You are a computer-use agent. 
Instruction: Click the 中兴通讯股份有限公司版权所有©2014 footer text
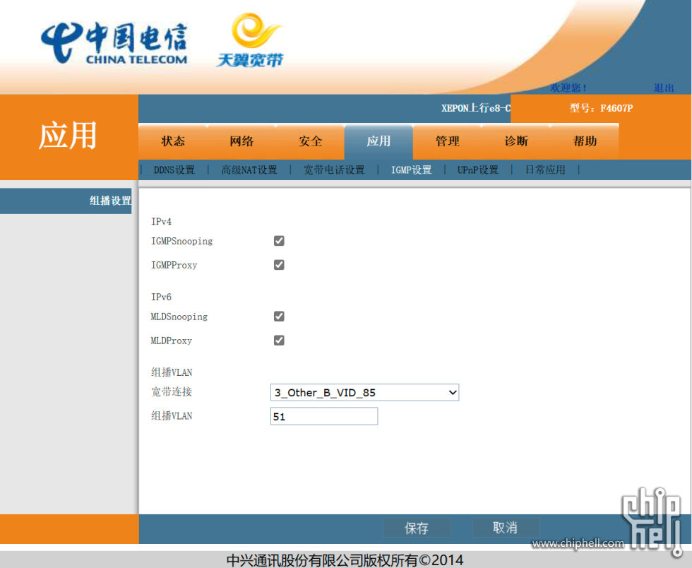[345, 560]
